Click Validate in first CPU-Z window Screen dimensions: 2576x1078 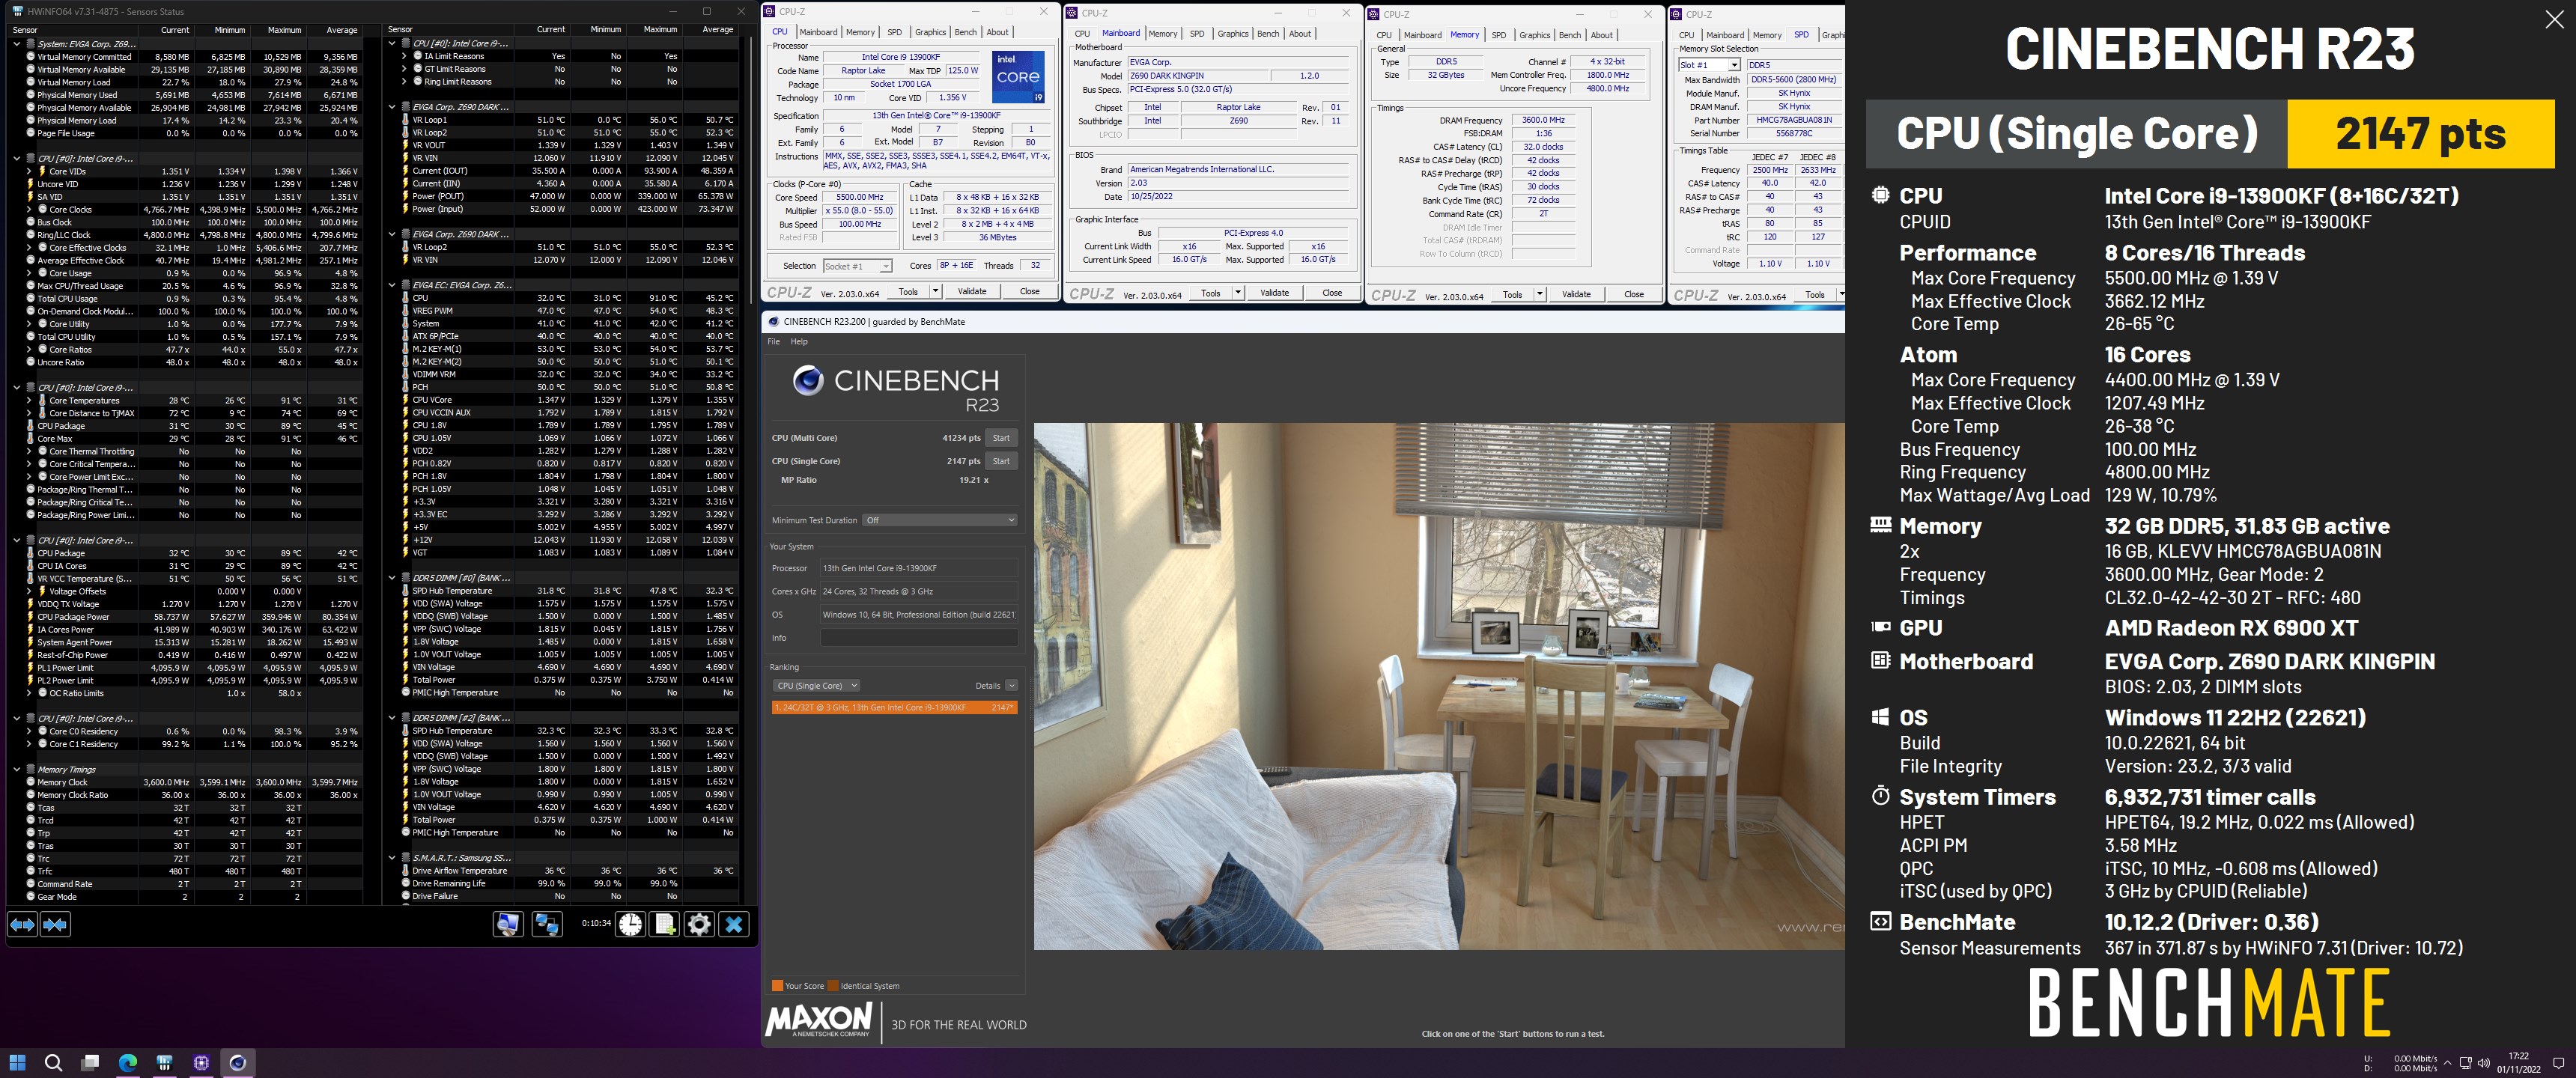pos(972,291)
